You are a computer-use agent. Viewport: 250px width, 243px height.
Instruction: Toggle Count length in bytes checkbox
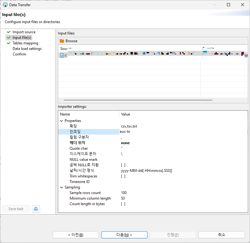point(123,204)
